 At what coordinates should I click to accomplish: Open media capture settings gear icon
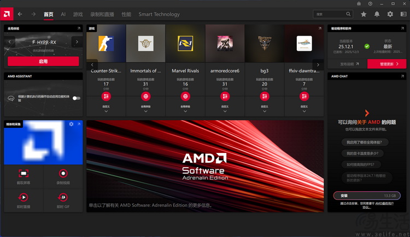[71, 125]
